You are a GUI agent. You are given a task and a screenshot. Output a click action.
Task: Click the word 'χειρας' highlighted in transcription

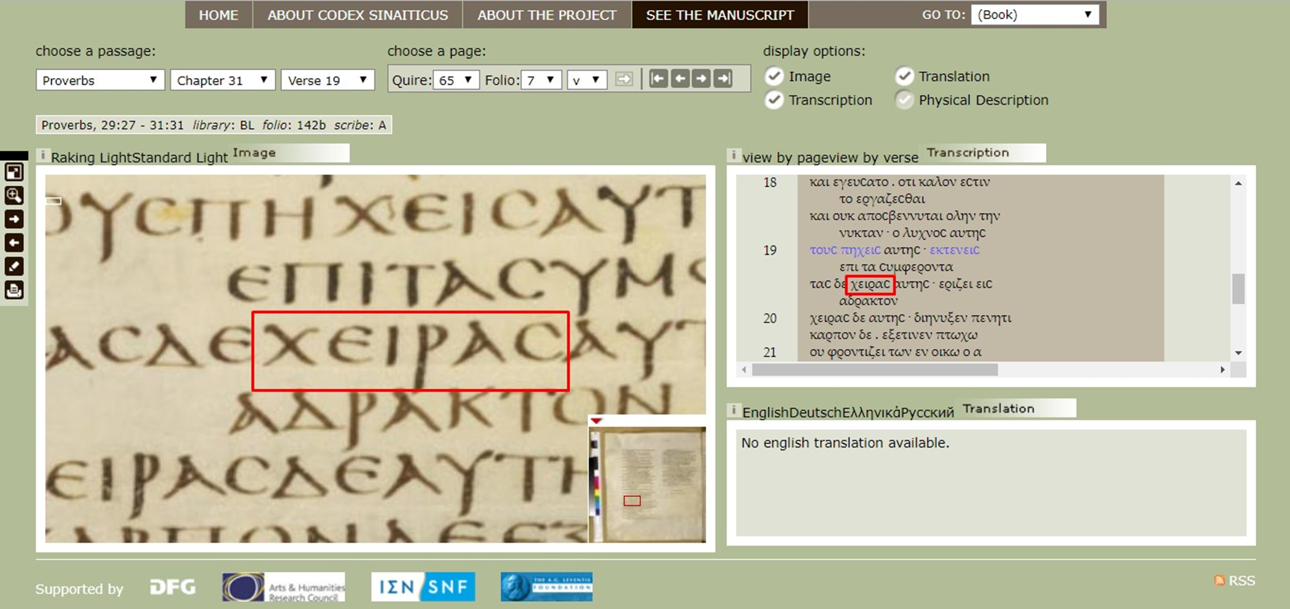pos(870,284)
